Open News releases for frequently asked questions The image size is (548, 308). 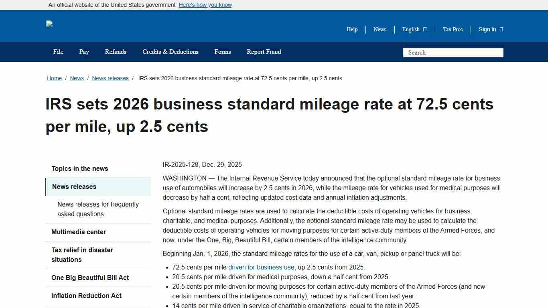[x=98, y=209]
